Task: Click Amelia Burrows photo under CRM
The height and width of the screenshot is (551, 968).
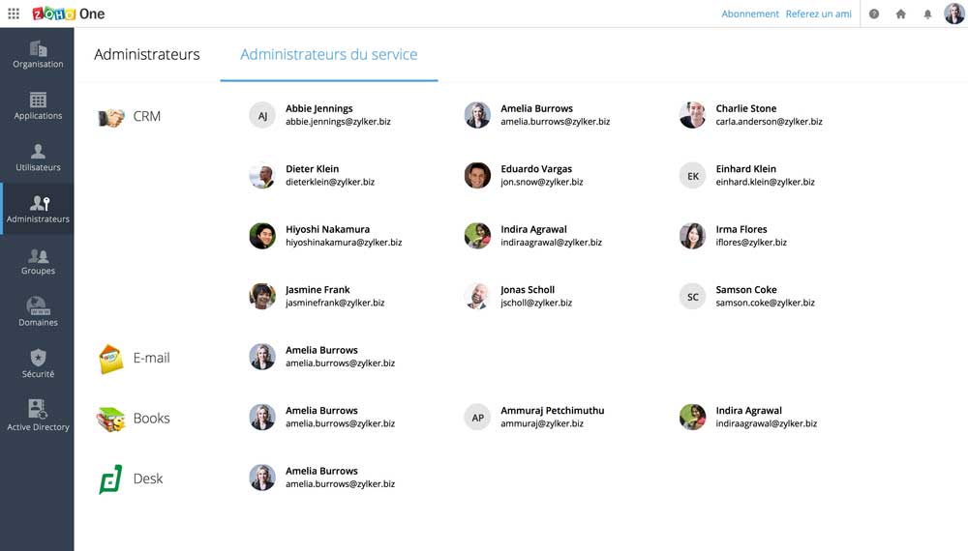Action: click(x=477, y=115)
